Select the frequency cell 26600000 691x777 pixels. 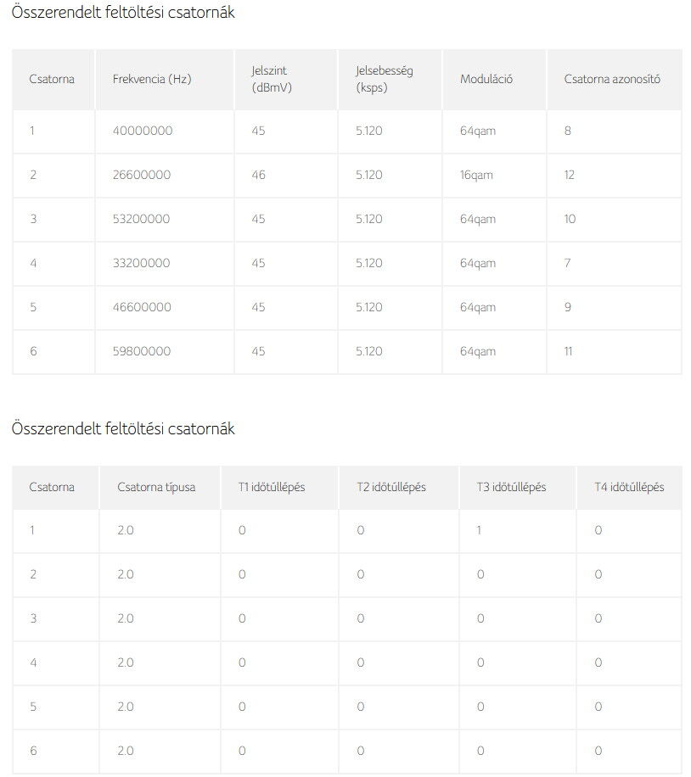coord(142,175)
